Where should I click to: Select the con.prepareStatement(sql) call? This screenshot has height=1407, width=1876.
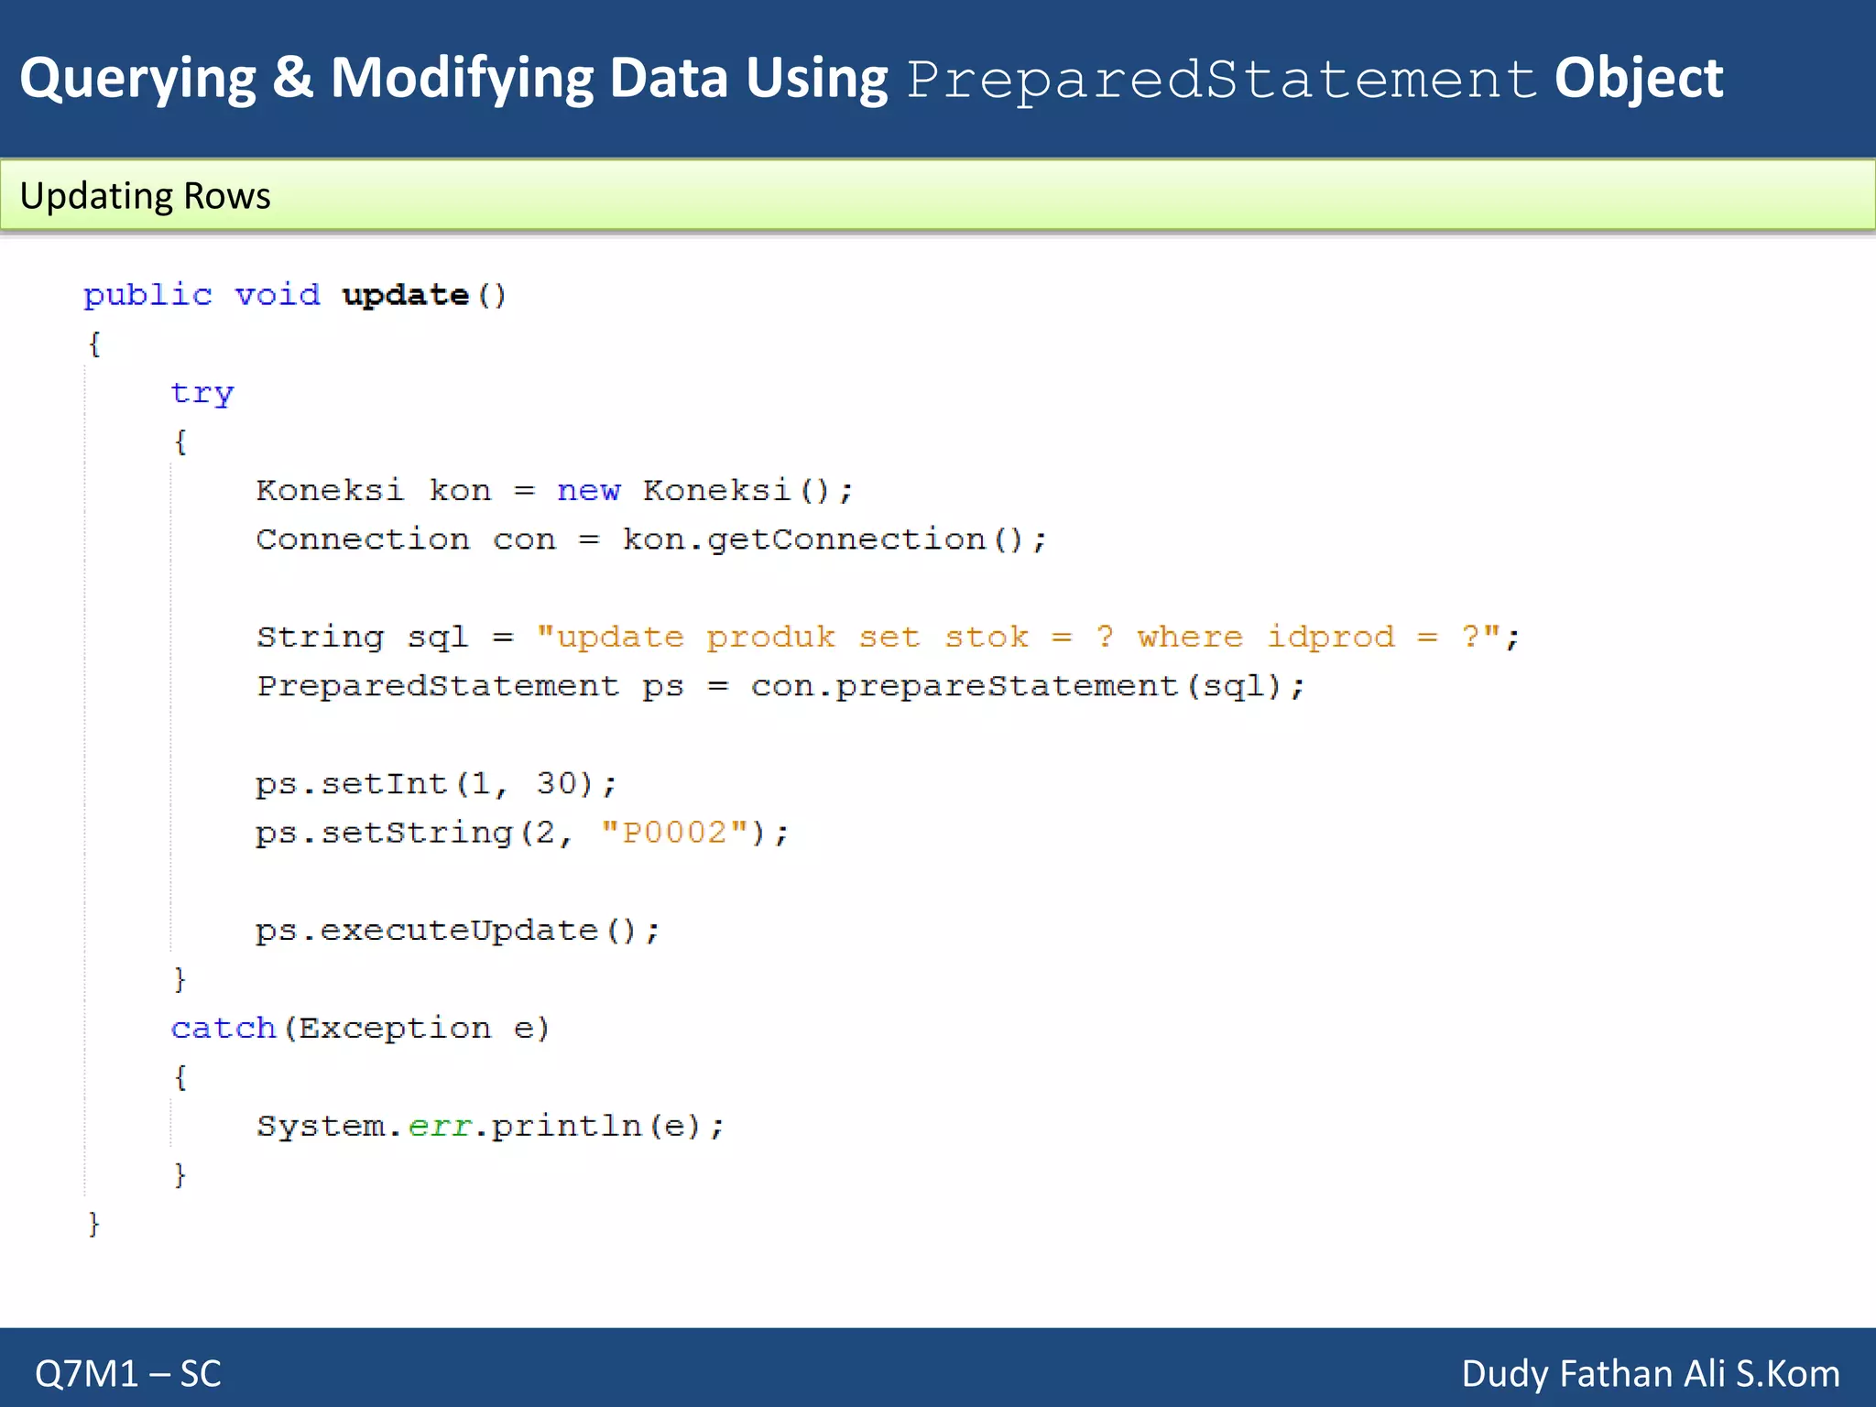tap(1026, 686)
